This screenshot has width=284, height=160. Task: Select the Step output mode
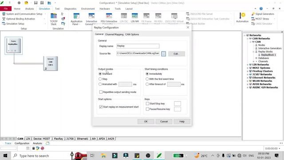(100, 79)
